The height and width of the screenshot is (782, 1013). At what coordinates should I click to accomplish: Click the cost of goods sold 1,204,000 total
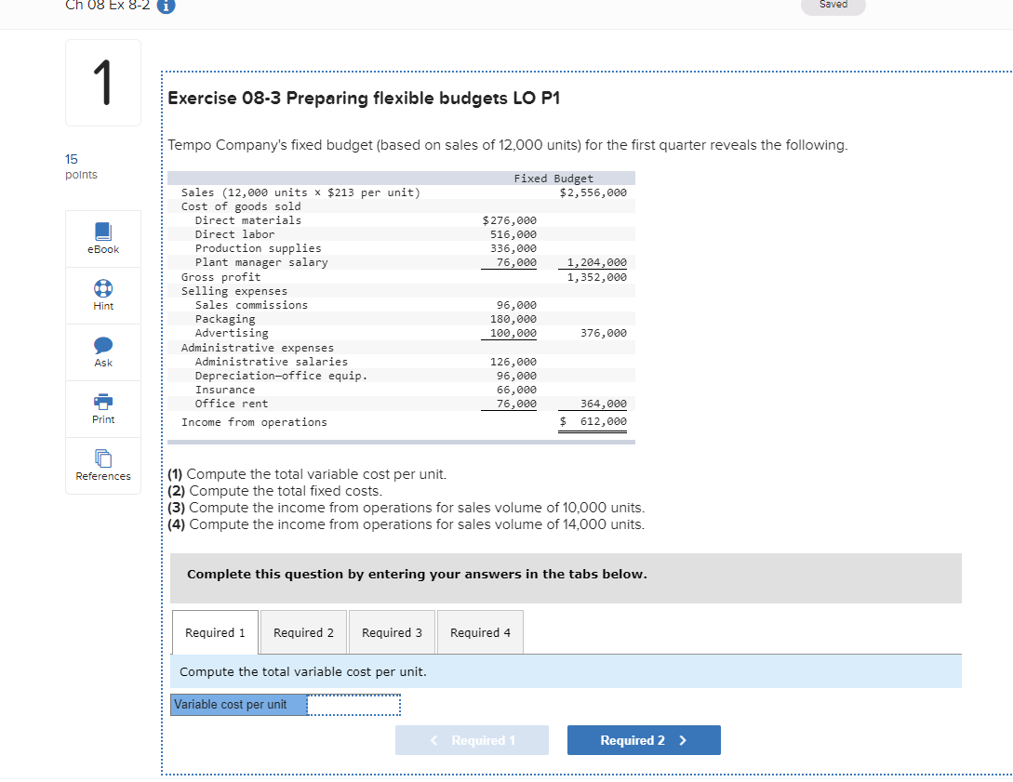point(596,262)
